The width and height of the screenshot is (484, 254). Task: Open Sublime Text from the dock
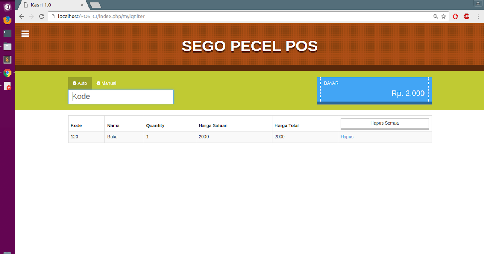coord(7,60)
